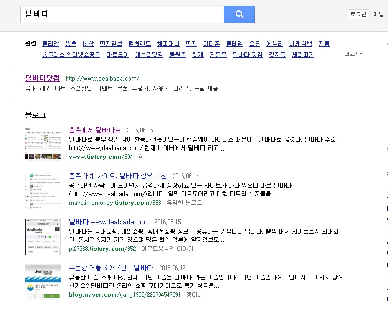The height and width of the screenshot is (309, 388).
Task: Select the related term 체리피커
Action: coord(303,55)
